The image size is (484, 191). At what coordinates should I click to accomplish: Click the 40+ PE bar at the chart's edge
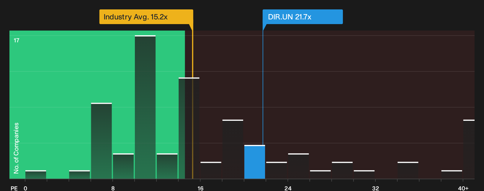[x=469, y=149]
